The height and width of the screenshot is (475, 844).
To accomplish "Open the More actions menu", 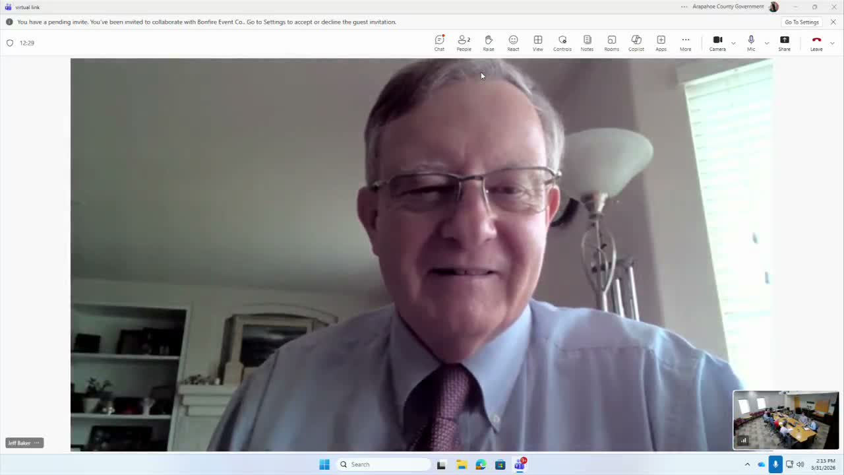I will [x=686, y=43].
